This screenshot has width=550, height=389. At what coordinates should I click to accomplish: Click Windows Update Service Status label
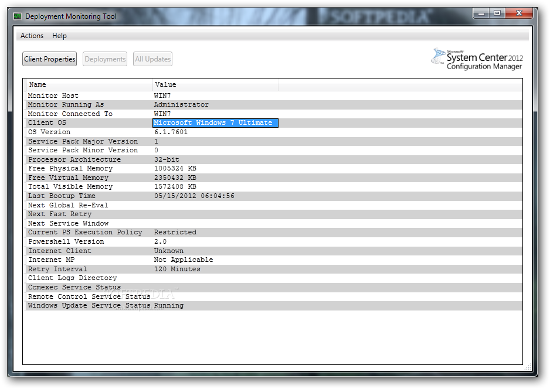89,306
